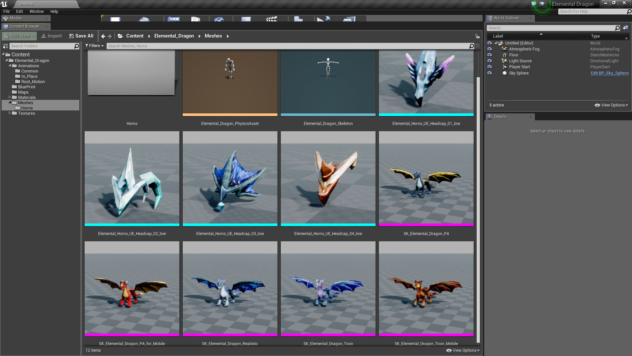This screenshot has height=356, width=632.
Task: Select the BluePrint folder
Action: click(27, 87)
